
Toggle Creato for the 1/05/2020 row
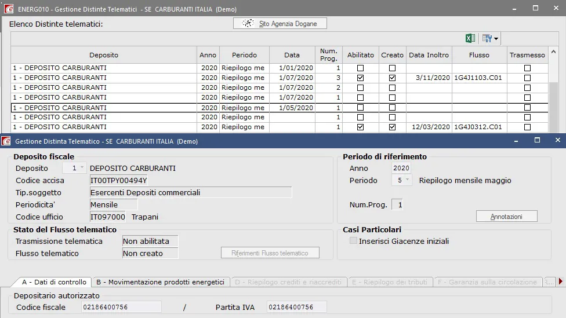[393, 107]
